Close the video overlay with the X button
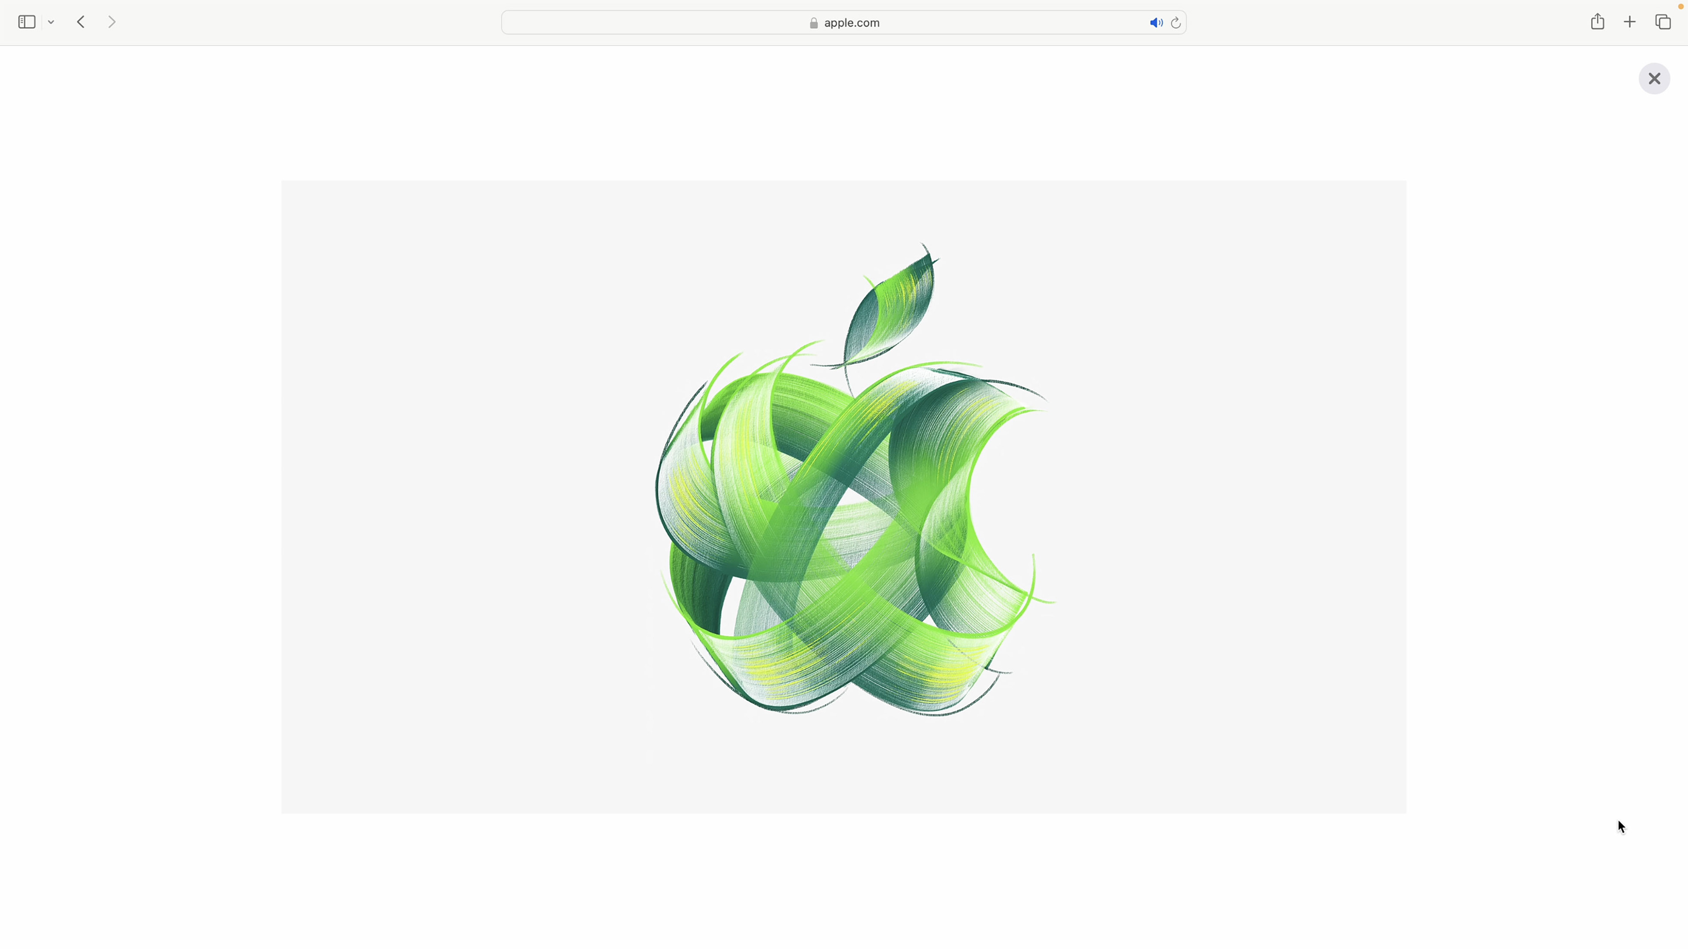Screen dimensions: 1688x949 point(1654,79)
